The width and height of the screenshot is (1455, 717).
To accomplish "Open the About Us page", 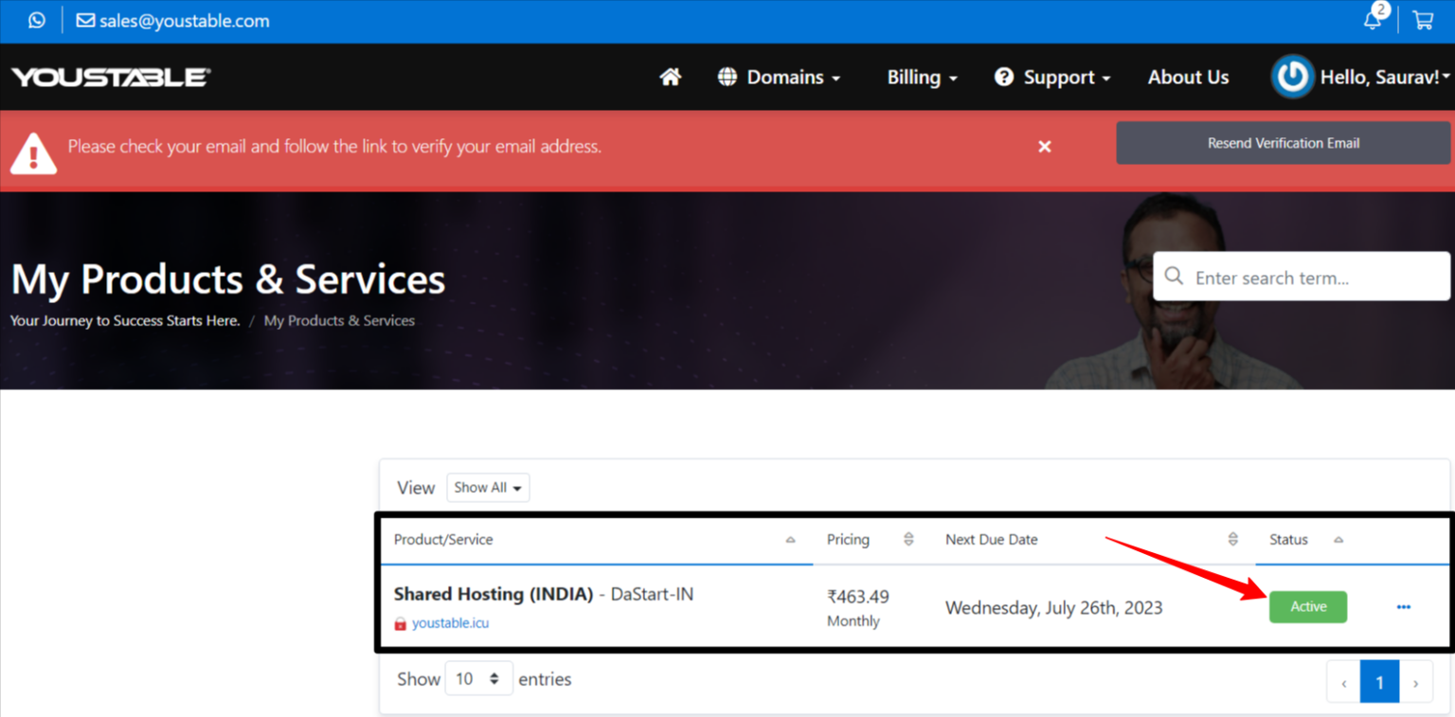I will point(1188,78).
